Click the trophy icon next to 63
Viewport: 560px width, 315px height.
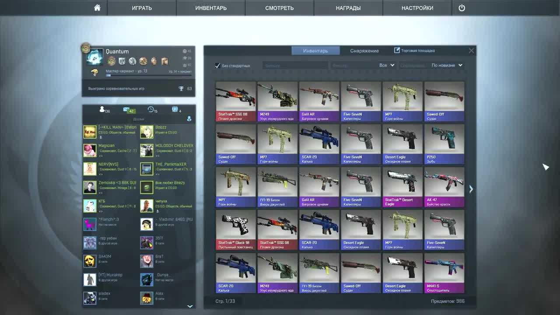[181, 88]
